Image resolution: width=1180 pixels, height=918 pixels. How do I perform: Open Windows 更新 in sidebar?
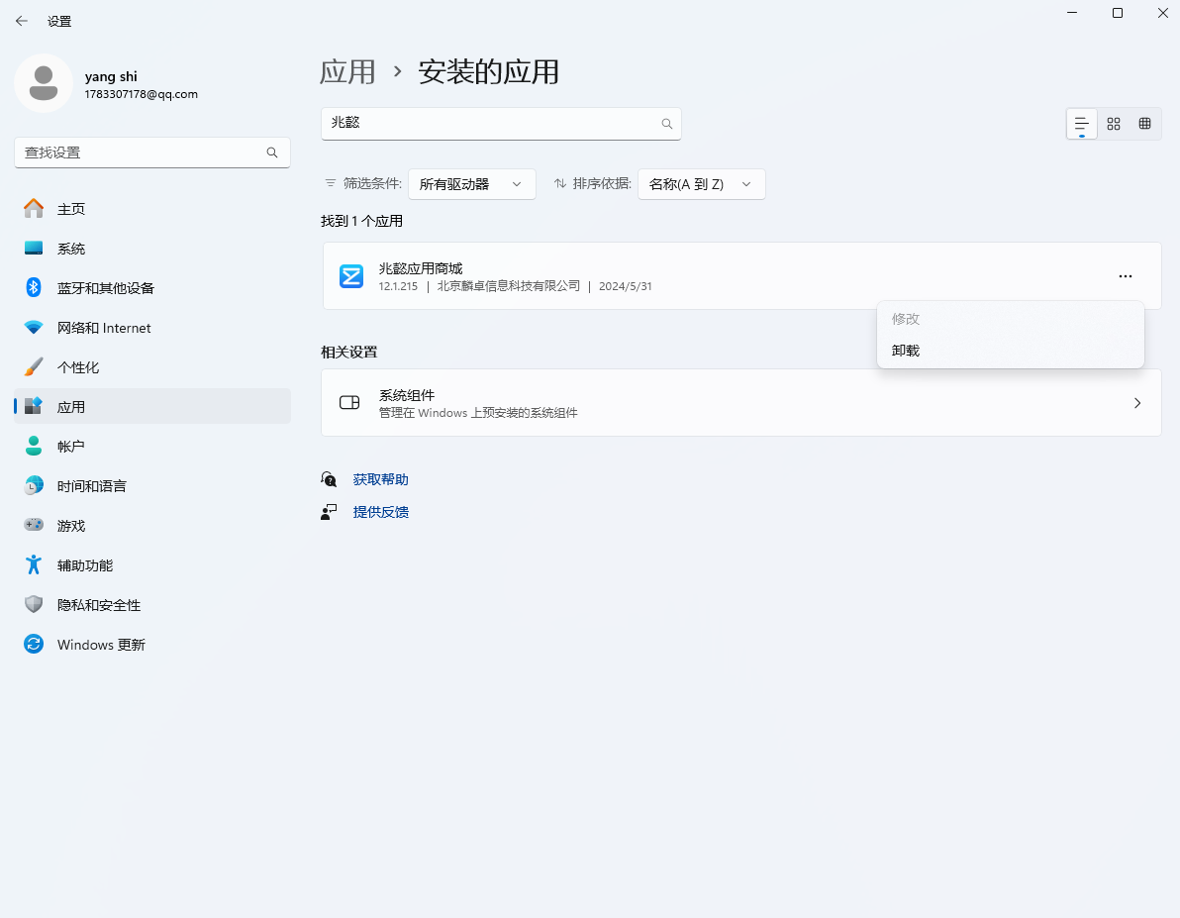pos(101,645)
